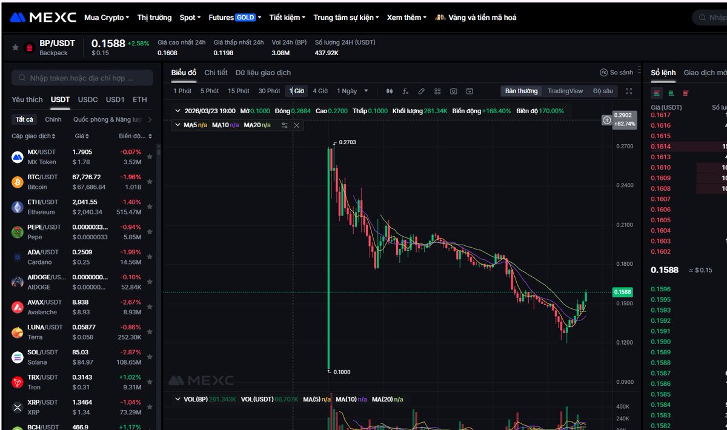
Task: Click the top-right search field
Action: click(710, 18)
